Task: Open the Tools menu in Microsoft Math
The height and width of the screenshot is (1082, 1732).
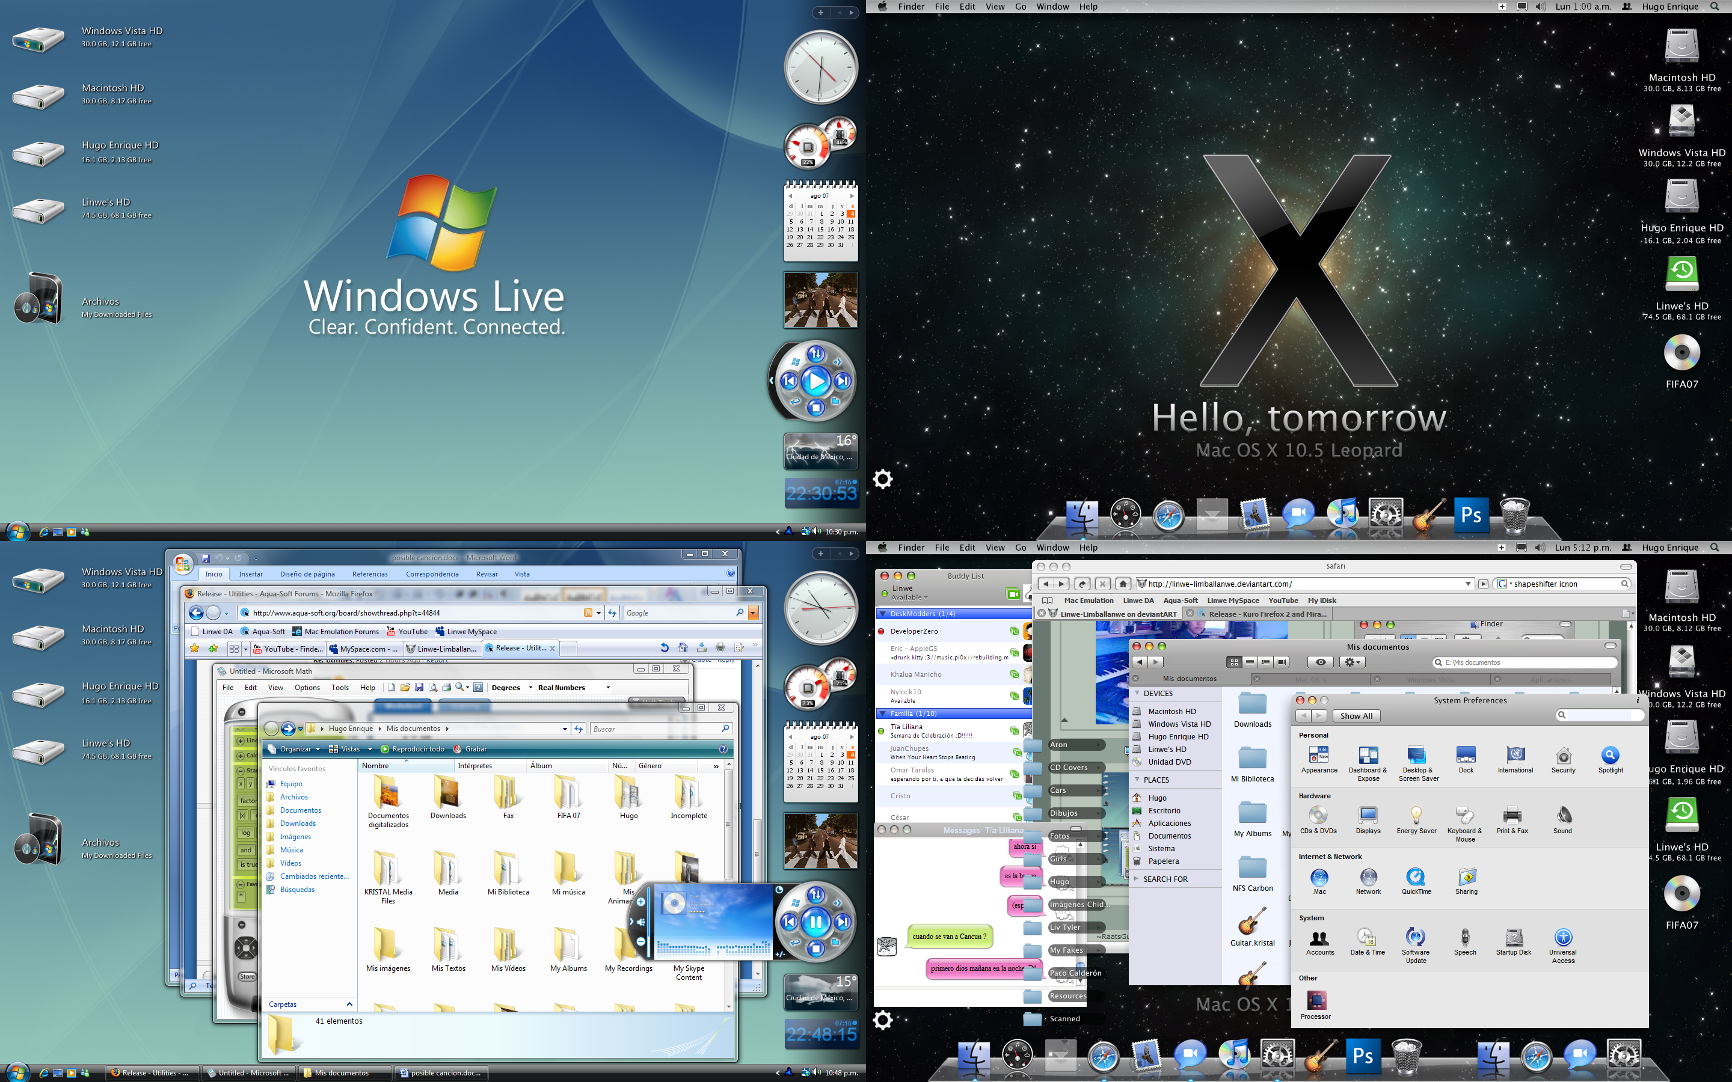Action: pyautogui.click(x=340, y=688)
